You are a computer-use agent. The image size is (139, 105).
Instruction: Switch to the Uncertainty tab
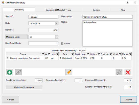19,10
